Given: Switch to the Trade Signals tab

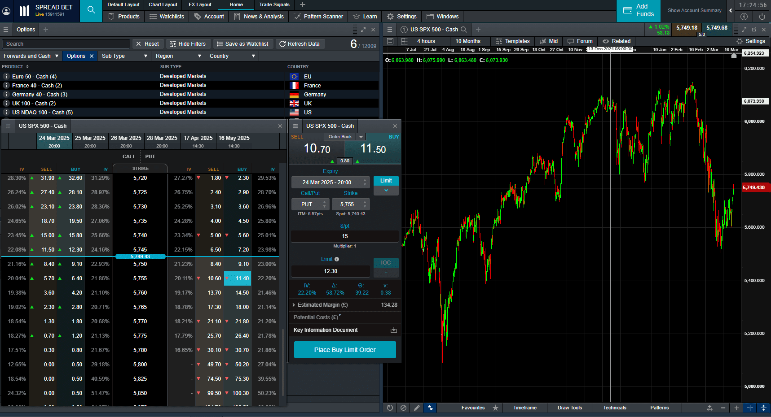Looking at the screenshot, I should pos(274,5).
